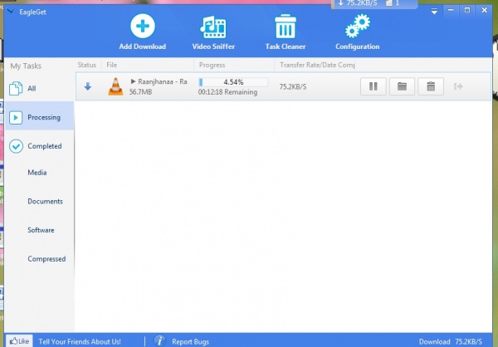Click Download 75.2KB/S status bar speed
The image size is (498, 347).
[451, 341]
